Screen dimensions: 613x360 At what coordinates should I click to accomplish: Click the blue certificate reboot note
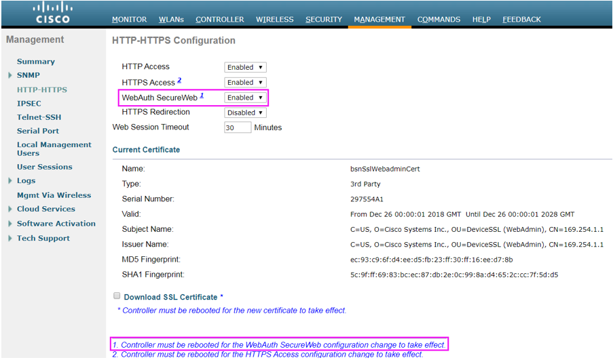tap(232, 311)
